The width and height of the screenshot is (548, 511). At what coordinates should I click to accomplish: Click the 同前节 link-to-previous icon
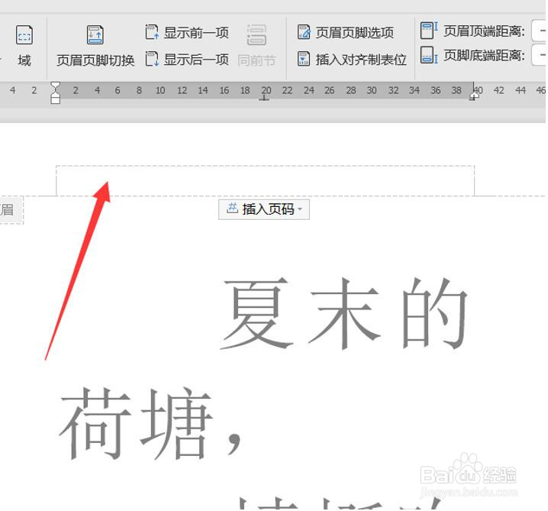click(256, 35)
